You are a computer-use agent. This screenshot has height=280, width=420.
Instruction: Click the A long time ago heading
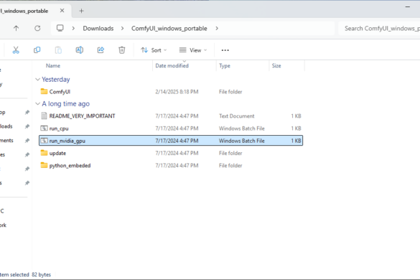tap(65, 103)
